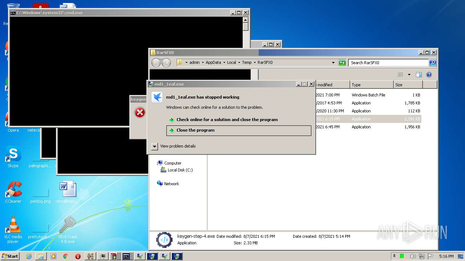The width and height of the screenshot is (465, 261).
Task: Open VLC media player desktop shortcut
Action: point(13,230)
